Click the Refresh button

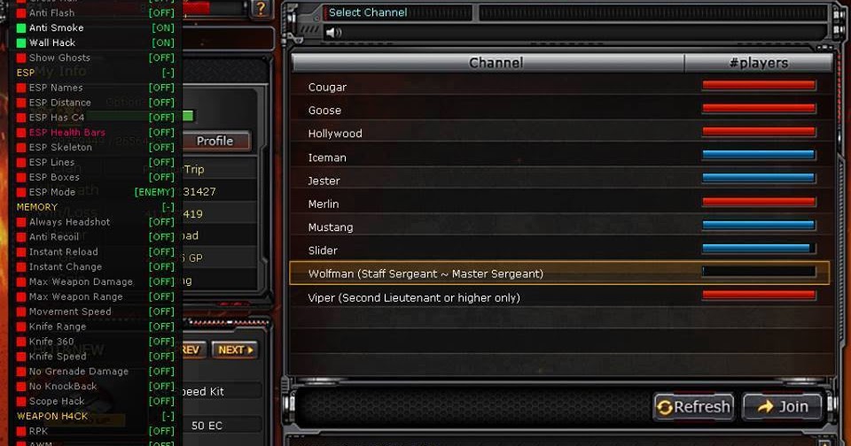[693, 406]
